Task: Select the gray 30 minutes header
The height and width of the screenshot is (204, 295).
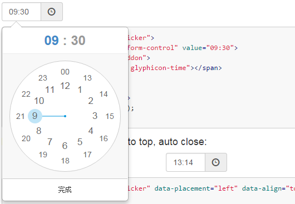Action: (x=78, y=41)
